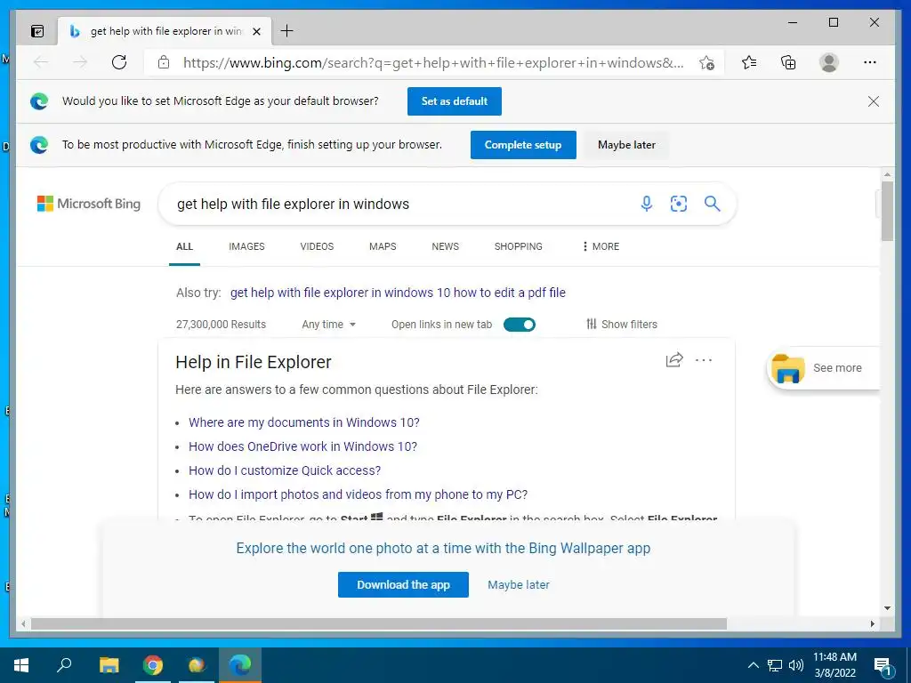Dismiss the default browser prompt bar
Image resolution: width=911 pixels, height=683 pixels.
coord(874,101)
